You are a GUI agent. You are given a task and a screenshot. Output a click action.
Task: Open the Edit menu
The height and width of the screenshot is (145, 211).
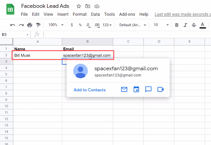coord(36,14)
